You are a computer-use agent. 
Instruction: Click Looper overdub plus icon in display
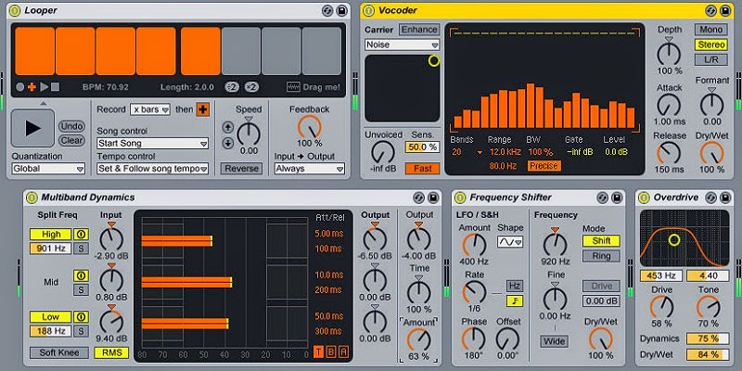(32, 87)
